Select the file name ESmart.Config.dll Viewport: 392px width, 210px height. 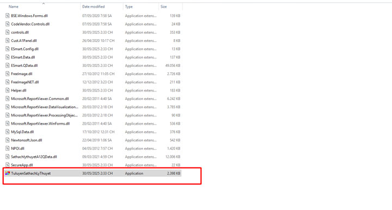24,49
